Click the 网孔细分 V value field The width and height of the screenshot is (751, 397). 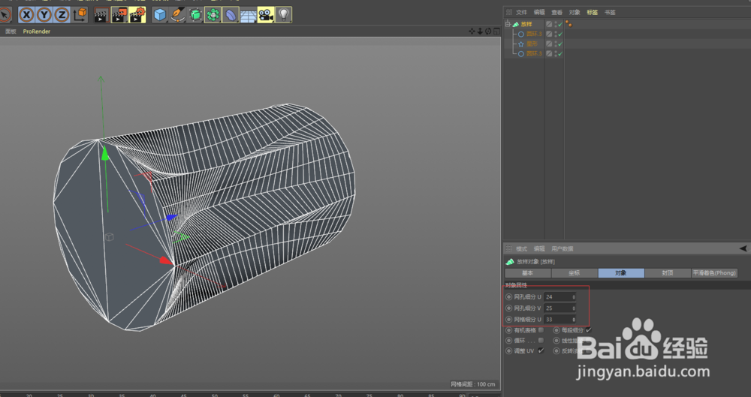(x=559, y=308)
